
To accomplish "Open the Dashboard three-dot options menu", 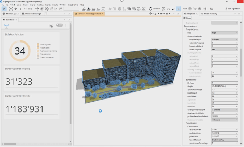I will [x=66, y=25].
